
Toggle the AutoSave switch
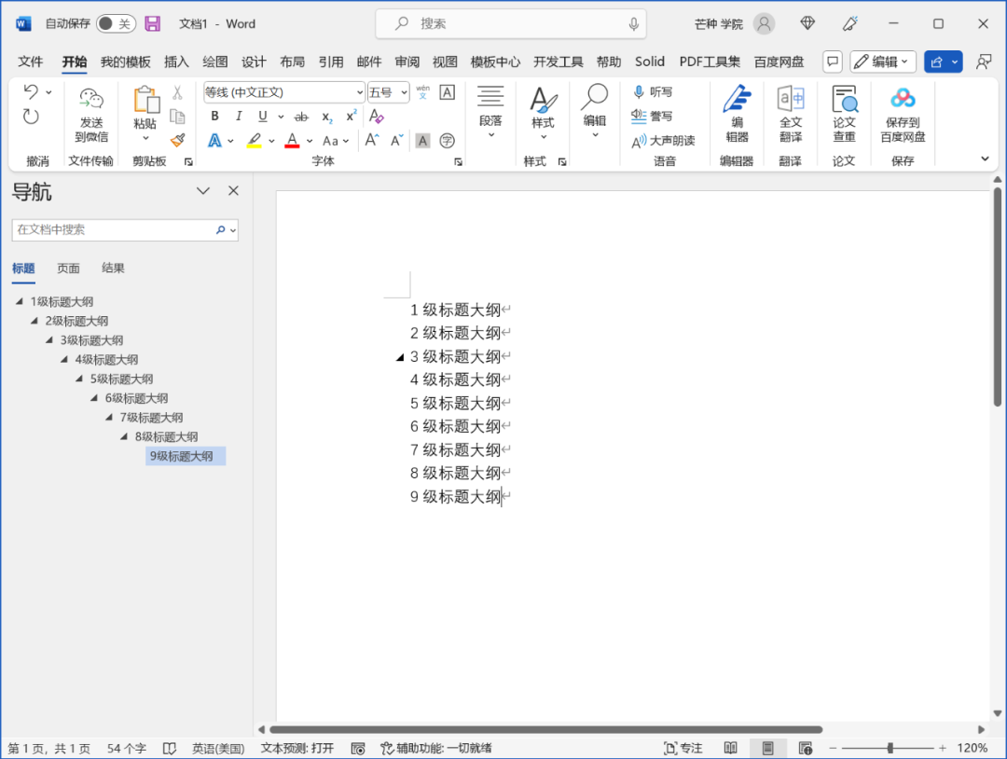(x=116, y=23)
